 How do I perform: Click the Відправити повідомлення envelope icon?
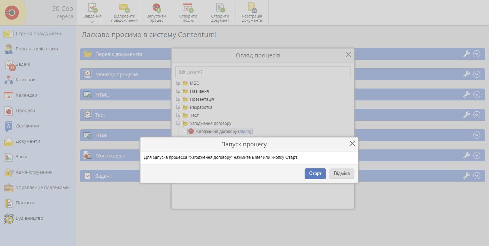click(x=124, y=7)
